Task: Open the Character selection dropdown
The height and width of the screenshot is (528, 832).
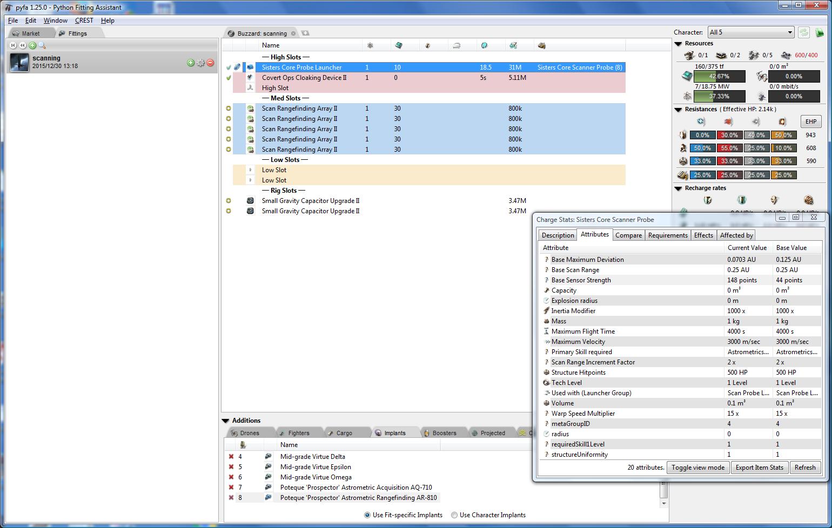Action: point(750,32)
